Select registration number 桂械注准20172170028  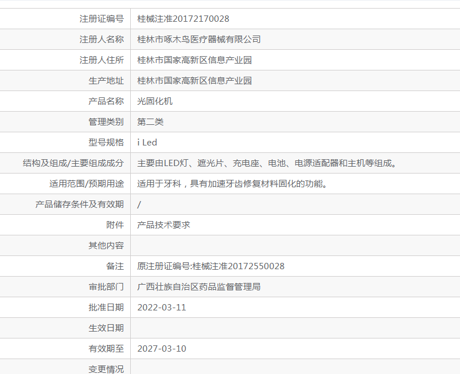(183, 19)
